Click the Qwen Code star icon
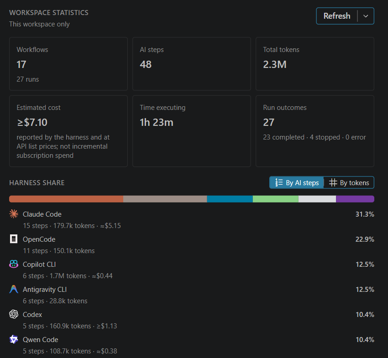 (x=14, y=339)
